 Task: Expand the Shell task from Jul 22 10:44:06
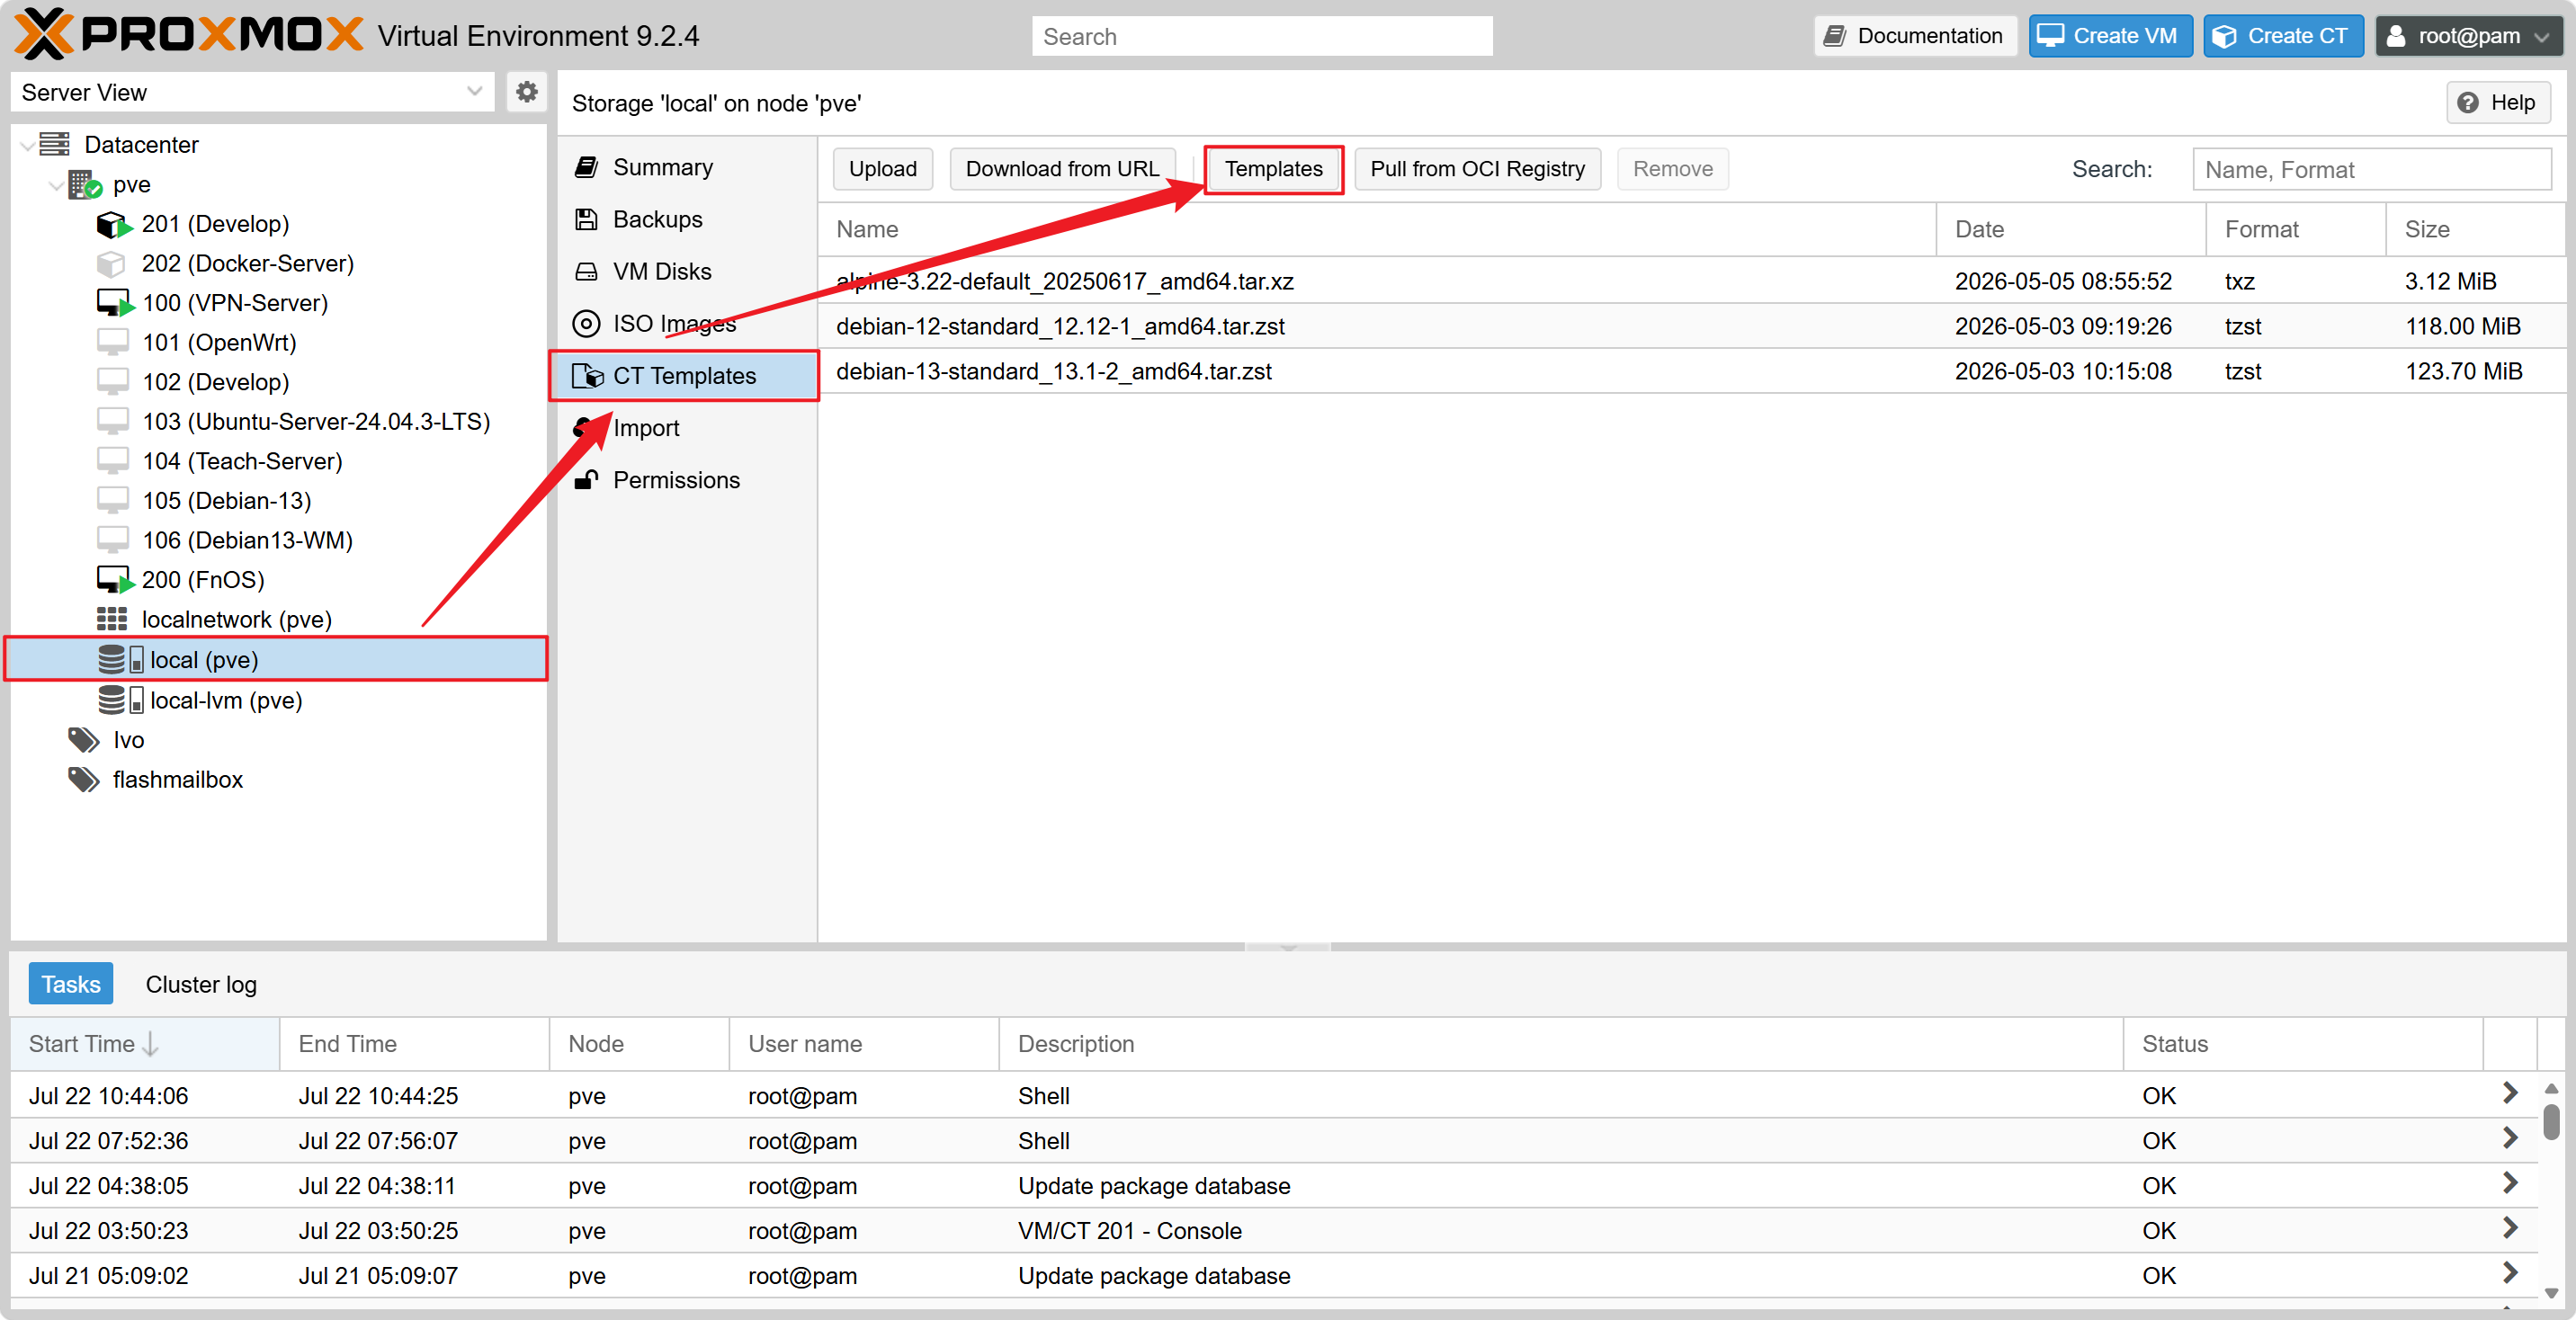pyautogui.click(x=2510, y=1094)
